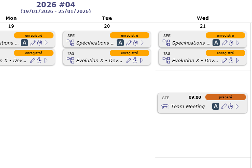Screen dimensions: 252x168
Task: Click the meeting table icon beside Team Meeting
Action: point(165,107)
